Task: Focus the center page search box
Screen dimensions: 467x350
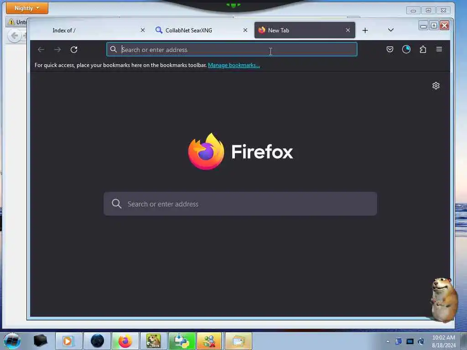Action: [x=240, y=204]
